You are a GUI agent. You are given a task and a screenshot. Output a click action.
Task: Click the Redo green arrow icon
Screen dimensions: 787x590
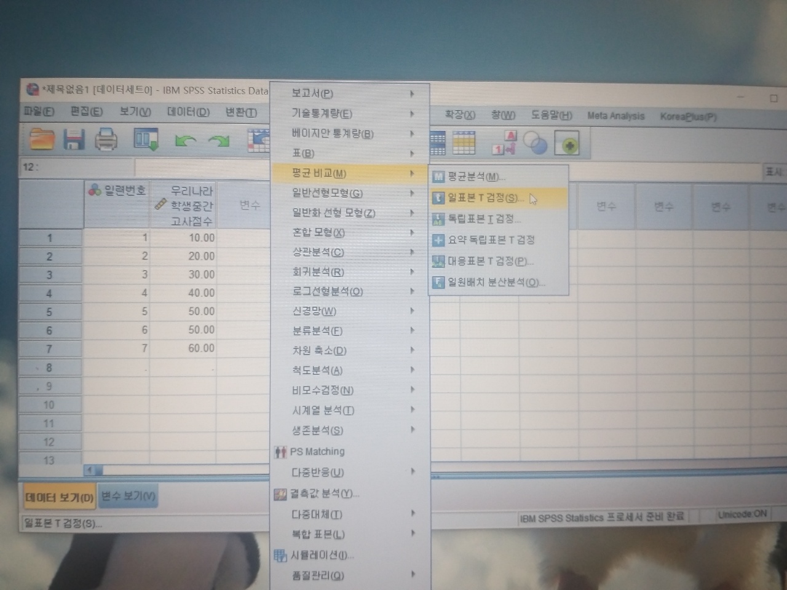point(218,141)
